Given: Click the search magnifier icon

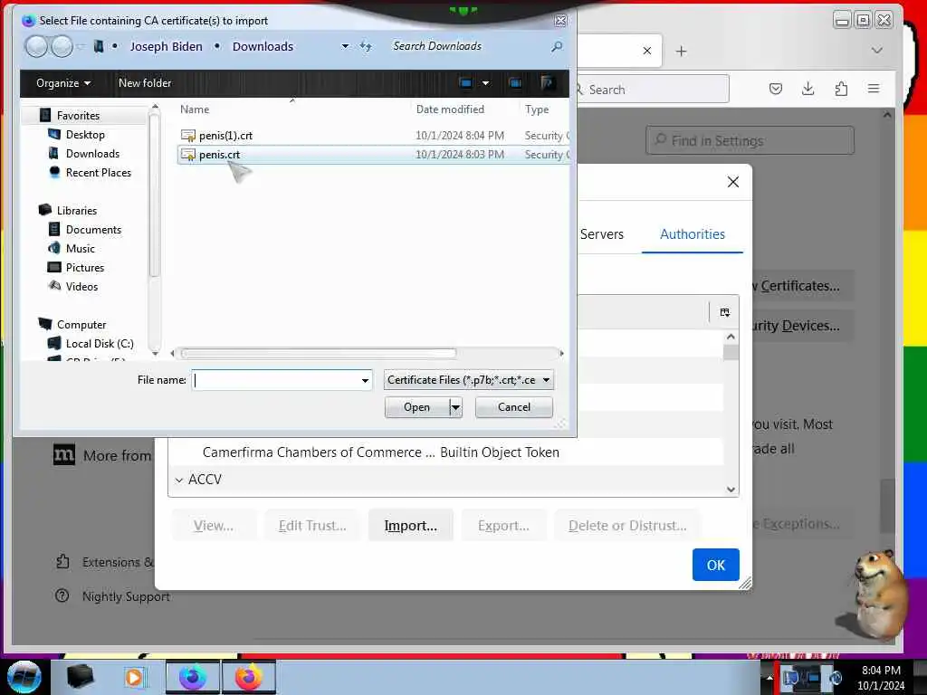Looking at the screenshot, I should pyautogui.click(x=557, y=46).
